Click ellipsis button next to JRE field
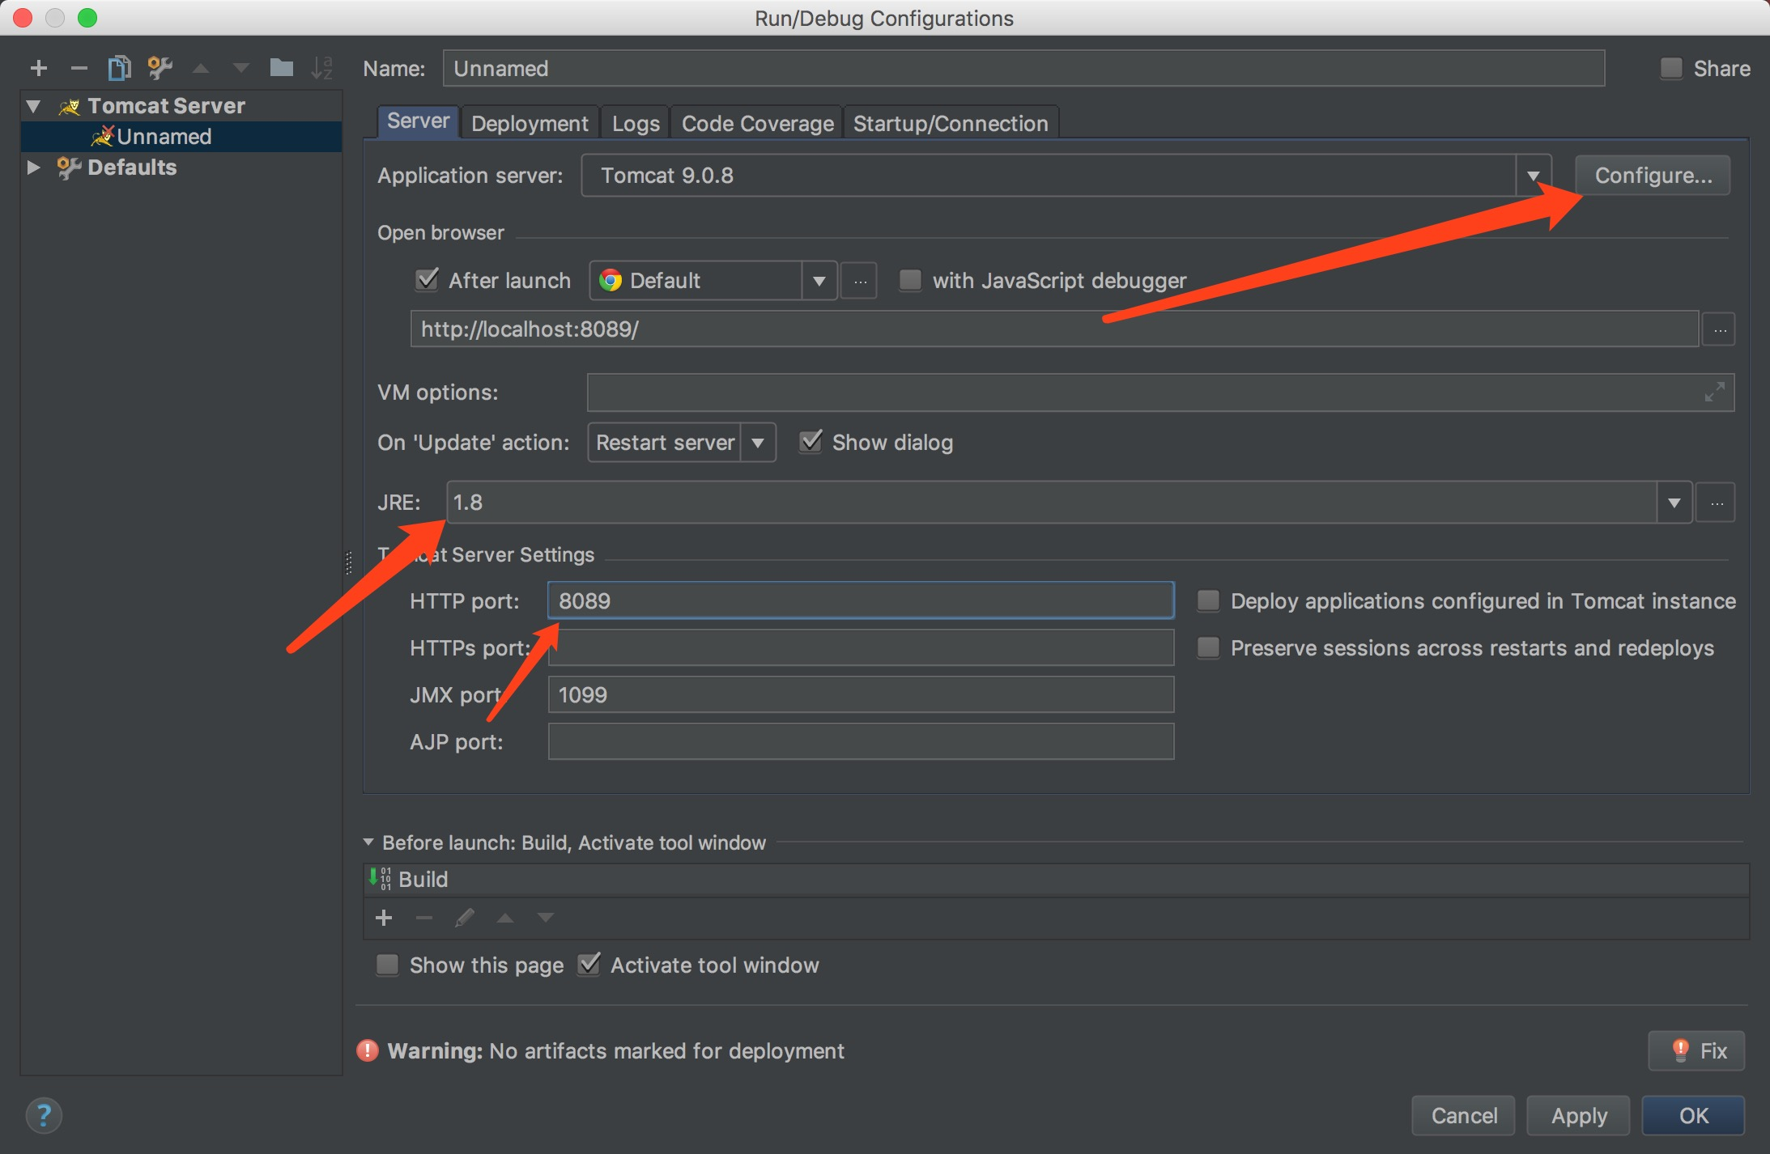This screenshot has width=1770, height=1154. click(1716, 503)
